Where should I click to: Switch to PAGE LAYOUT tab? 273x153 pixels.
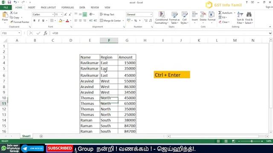point(48,8)
